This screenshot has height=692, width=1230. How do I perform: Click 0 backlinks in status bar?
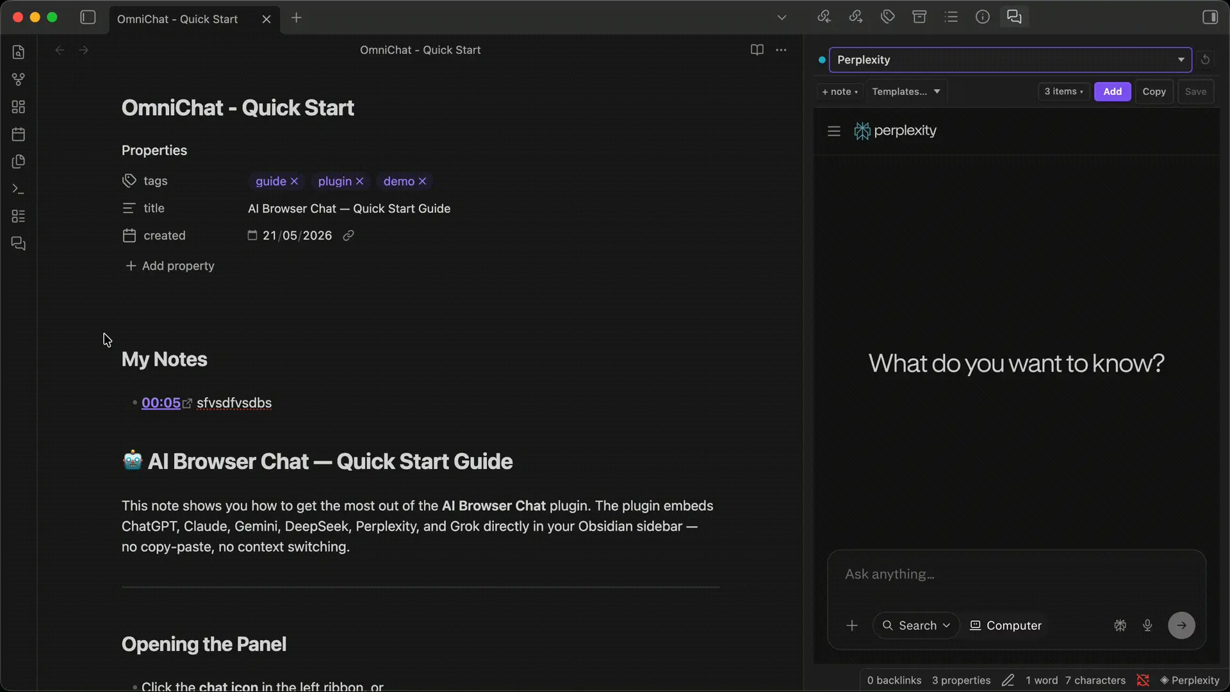(x=894, y=680)
